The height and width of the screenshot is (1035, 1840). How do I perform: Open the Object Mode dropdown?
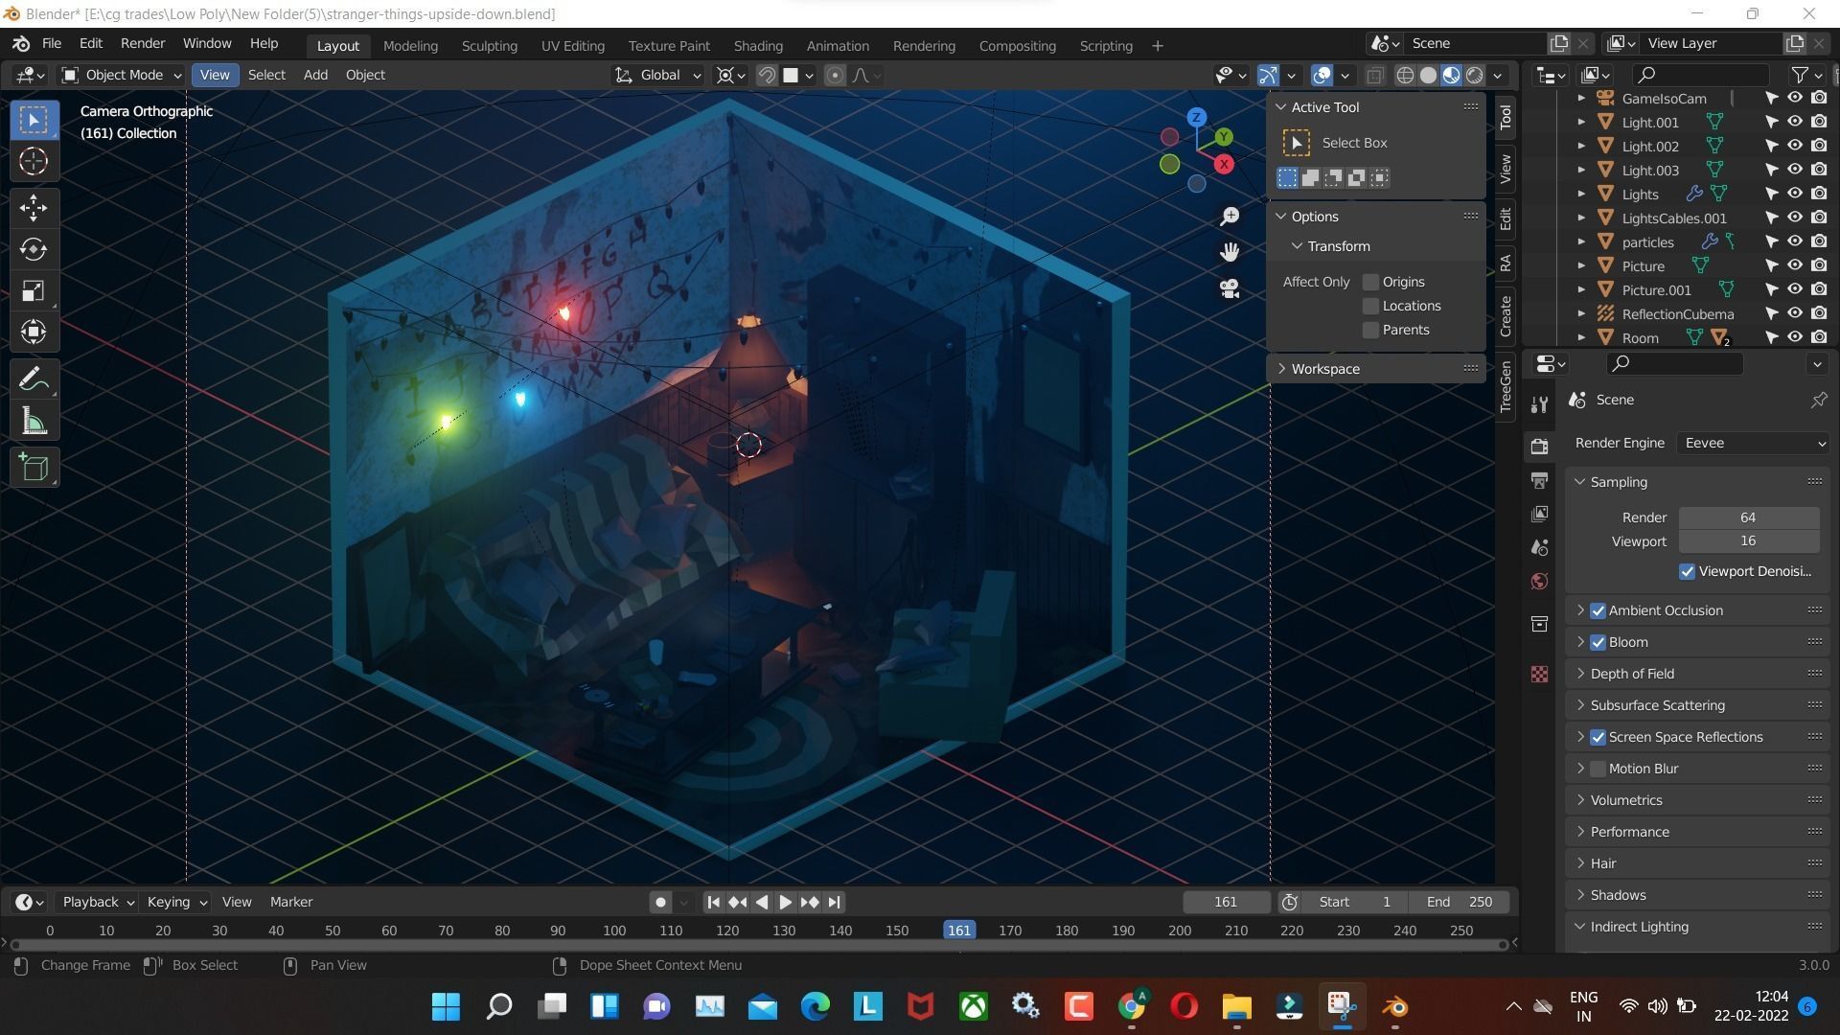click(x=121, y=75)
